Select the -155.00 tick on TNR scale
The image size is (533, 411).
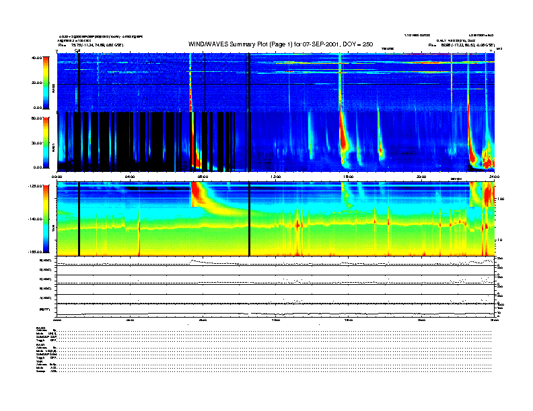35,252
